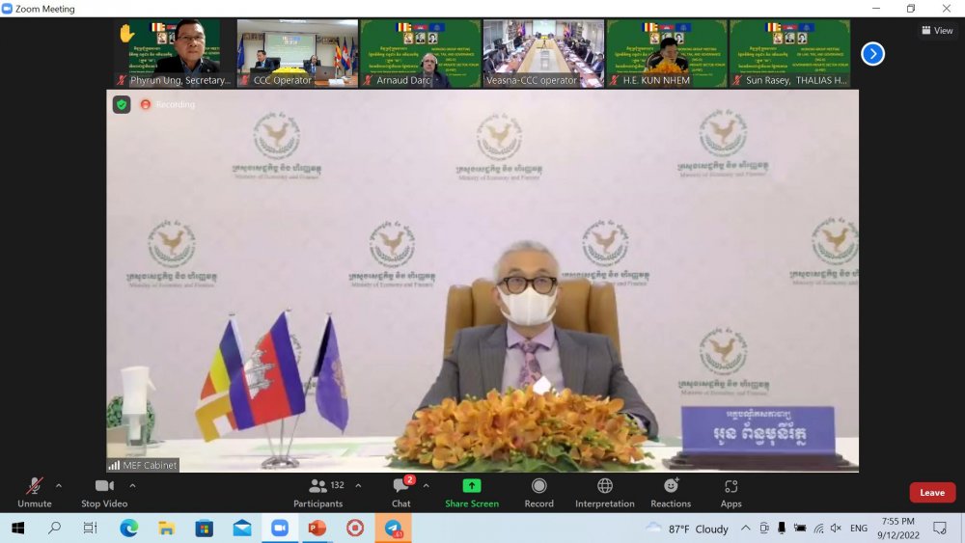Image resolution: width=965 pixels, height=543 pixels.
Task: Click the MEF Cabinet name label
Action: coord(144,466)
